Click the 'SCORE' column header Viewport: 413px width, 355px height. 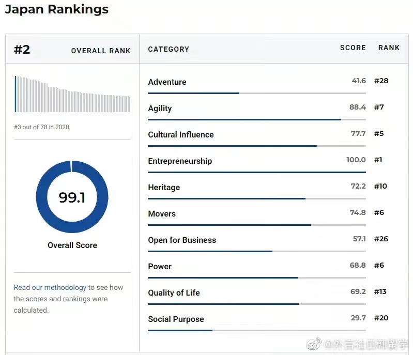point(353,48)
